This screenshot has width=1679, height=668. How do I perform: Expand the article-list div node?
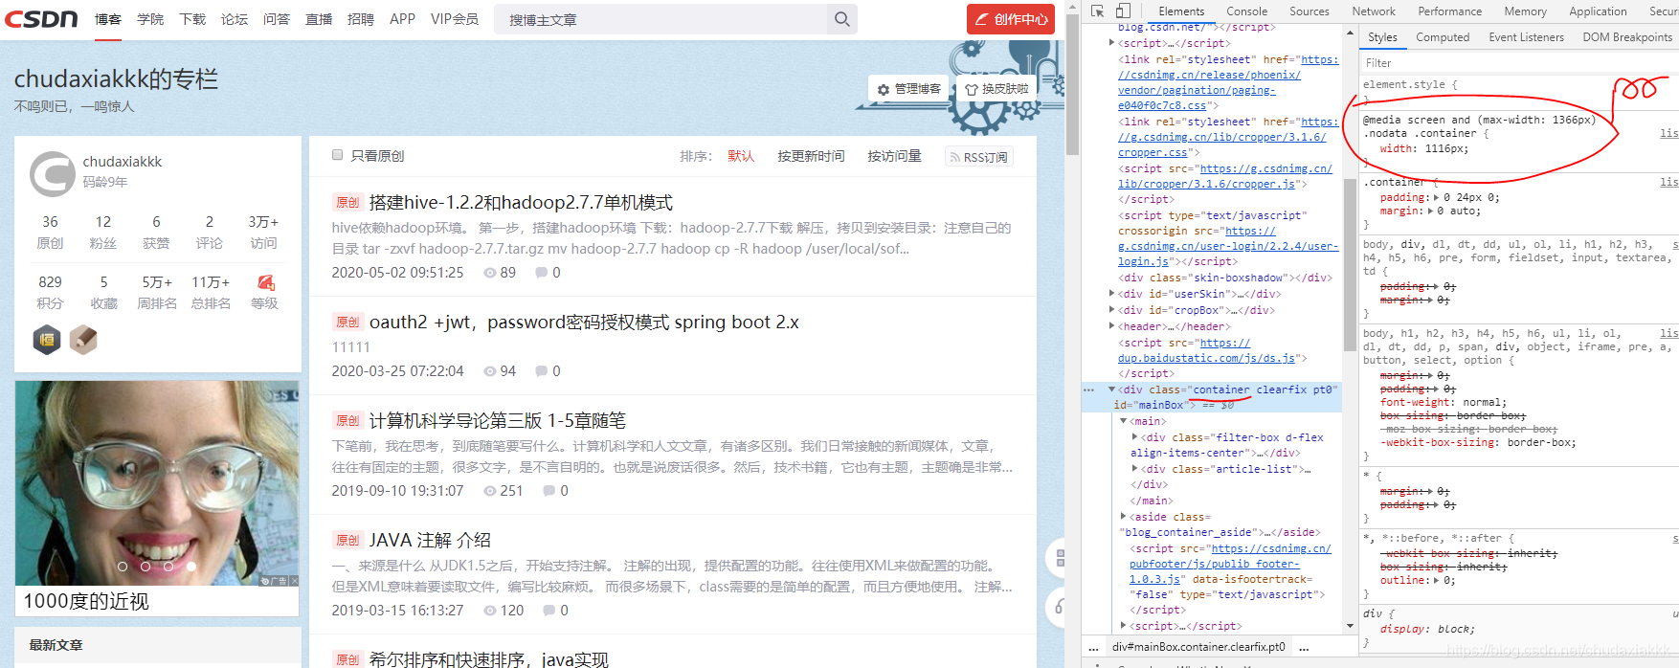1135,469
